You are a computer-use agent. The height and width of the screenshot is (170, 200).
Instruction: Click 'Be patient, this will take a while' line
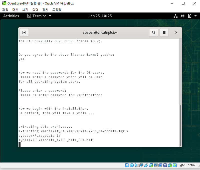pos(56,113)
